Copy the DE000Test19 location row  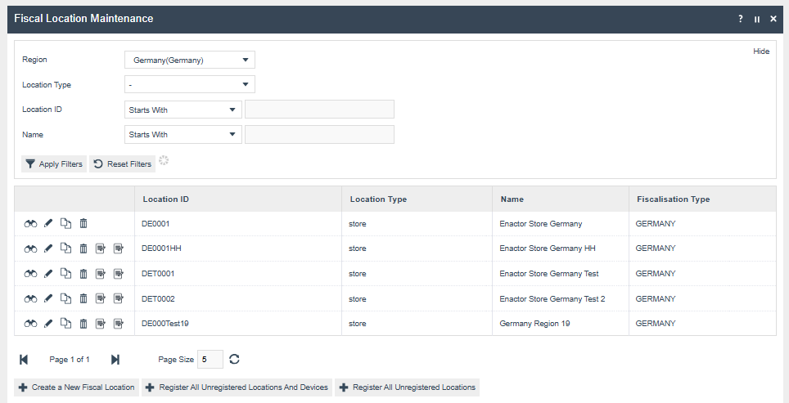pos(66,325)
